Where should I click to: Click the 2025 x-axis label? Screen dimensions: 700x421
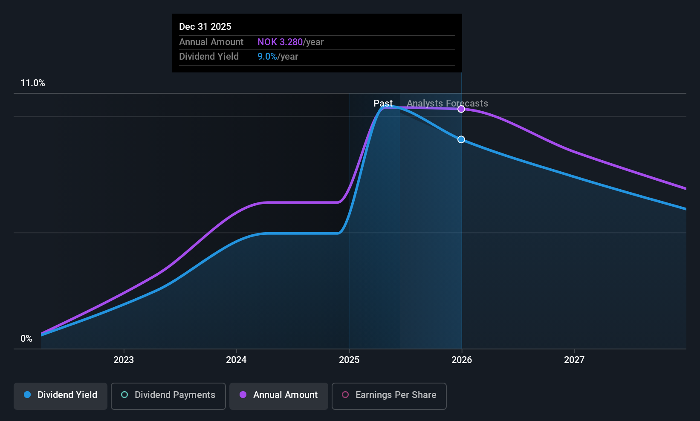click(x=349, y=360)
